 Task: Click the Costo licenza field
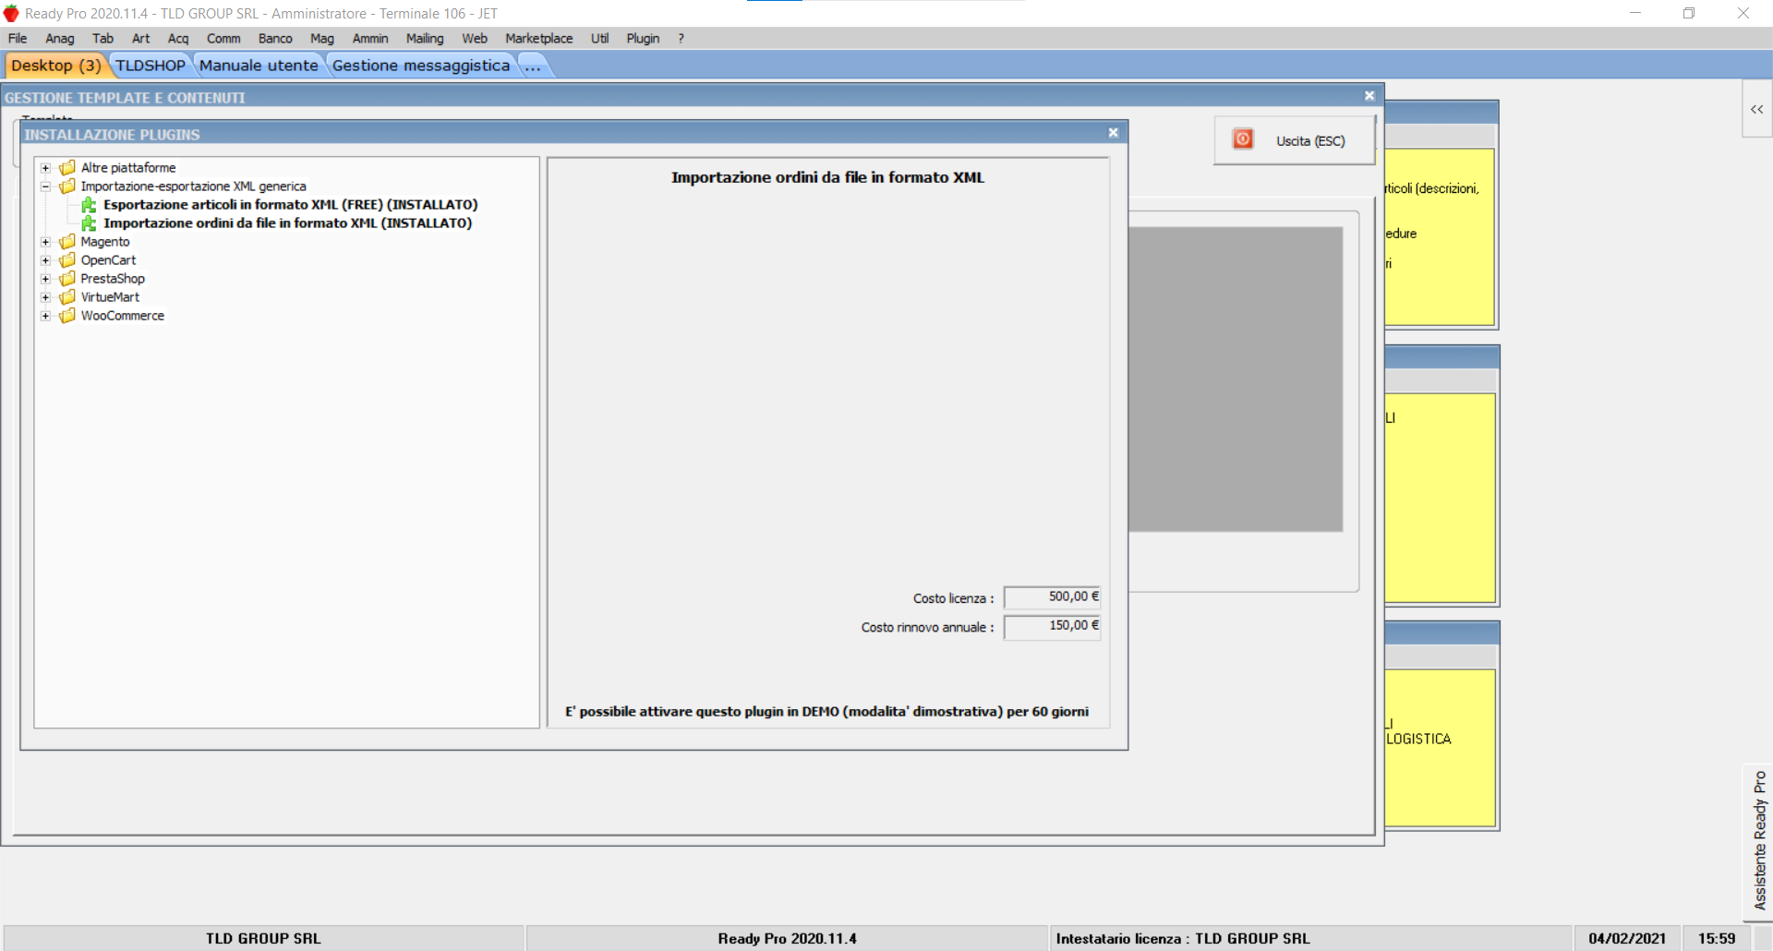(x=1052, y=597)
